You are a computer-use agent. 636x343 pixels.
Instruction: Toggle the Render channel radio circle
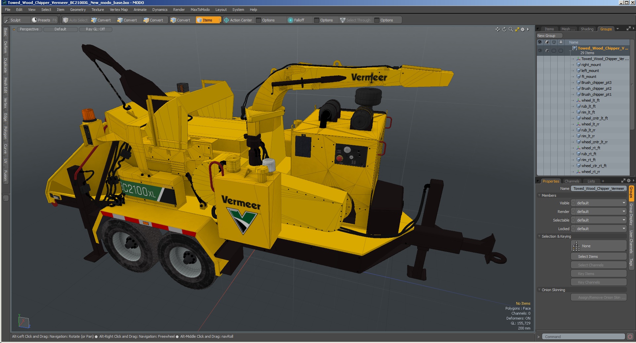coord(574,212)
